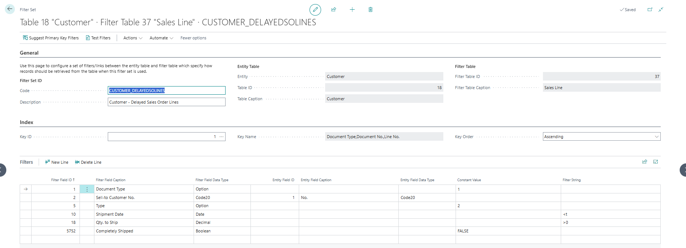Screen dimensions: 686x248
Task: Click the Filters section share icon
Action: coord(645,162)
